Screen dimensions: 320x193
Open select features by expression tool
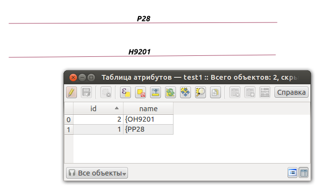125,92
